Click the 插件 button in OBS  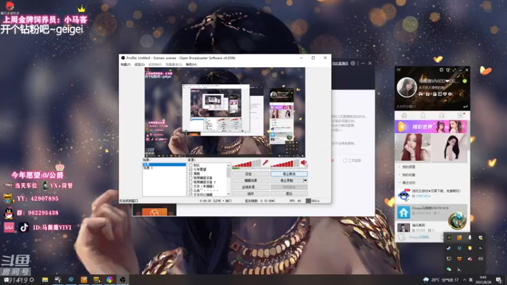point(250,194)
